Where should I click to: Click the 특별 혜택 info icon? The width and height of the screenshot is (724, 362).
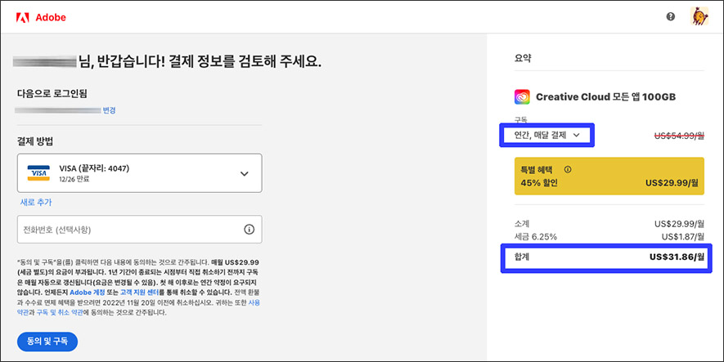click(x=568, y=169)
